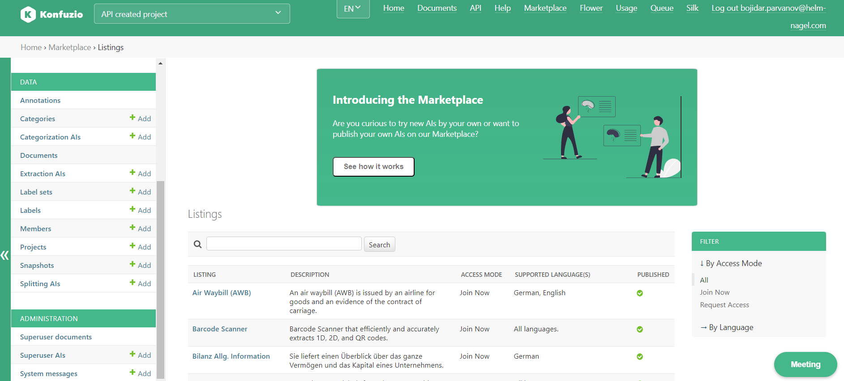Click plus icon to add Splitting AIs
The image size is (844, 381).
pos(133,283)
